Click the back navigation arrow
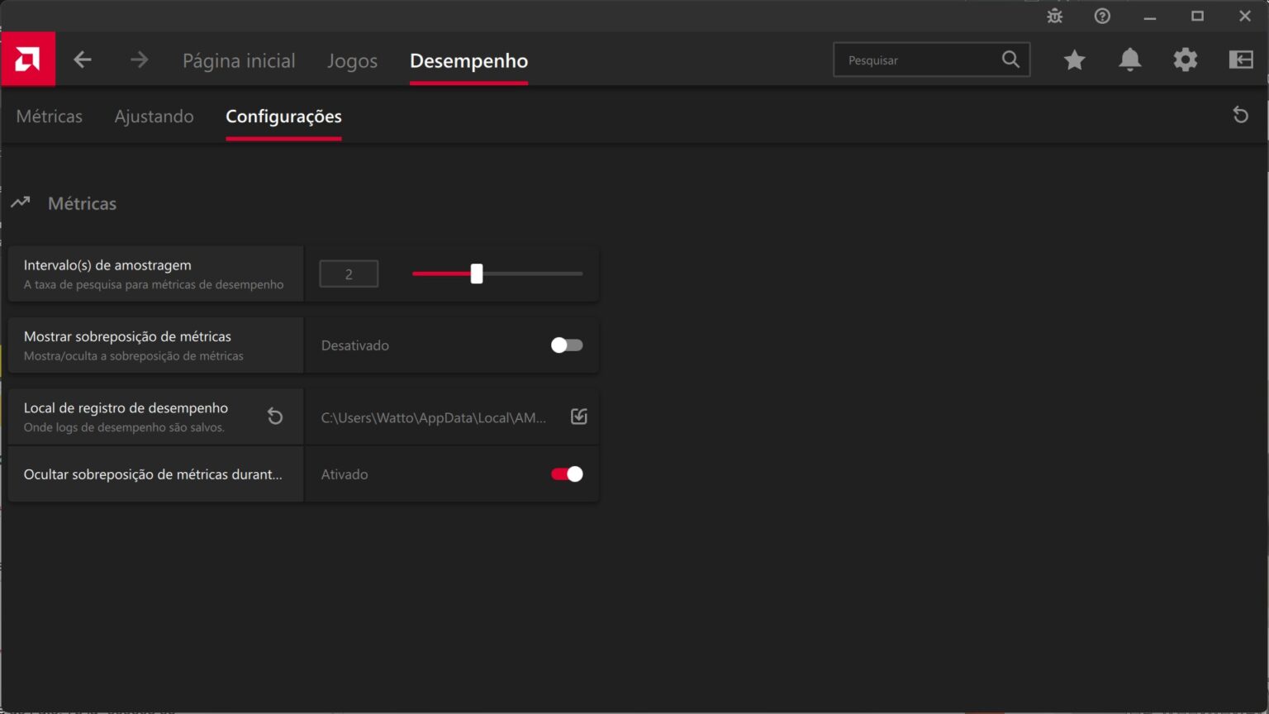Image resolution: width=1269 pixels, height=714 pixels. [x=82, y=59]
